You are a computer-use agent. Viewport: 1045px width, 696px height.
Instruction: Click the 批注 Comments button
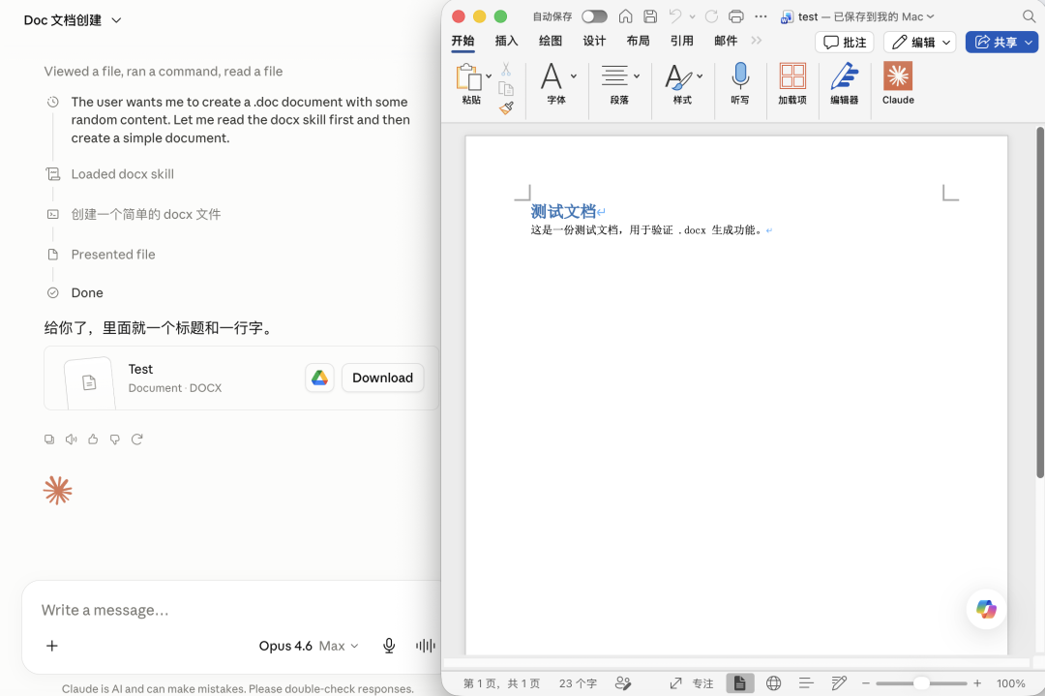point(845,42)
